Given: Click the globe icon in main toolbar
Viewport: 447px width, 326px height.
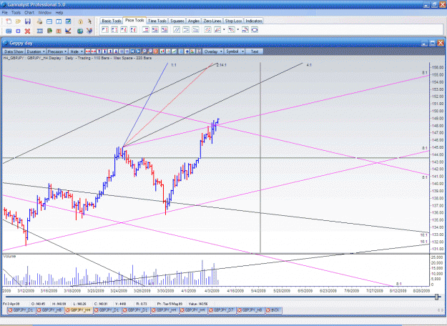Looking at the screenshot, I should (80, 31).
